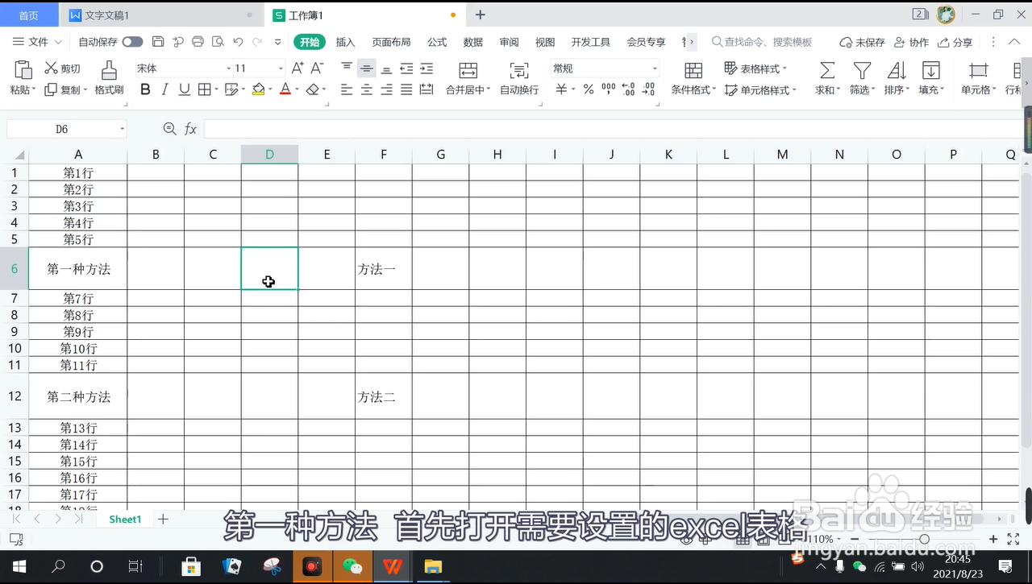The image size is (1032, 584).
Task: Click the Save disk icon
Action: click(x=158, y=42)
